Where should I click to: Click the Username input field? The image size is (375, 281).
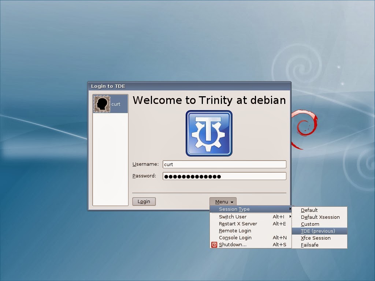click(x=224, y=164)
